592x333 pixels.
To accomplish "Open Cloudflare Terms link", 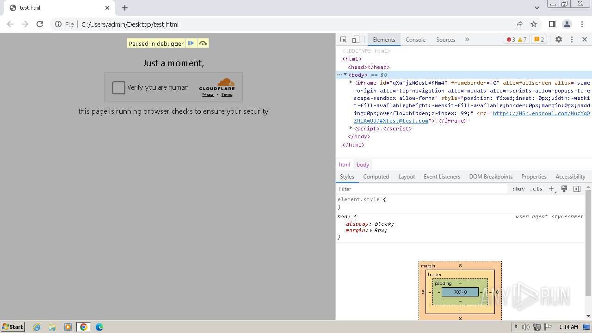I will point(227,94).
